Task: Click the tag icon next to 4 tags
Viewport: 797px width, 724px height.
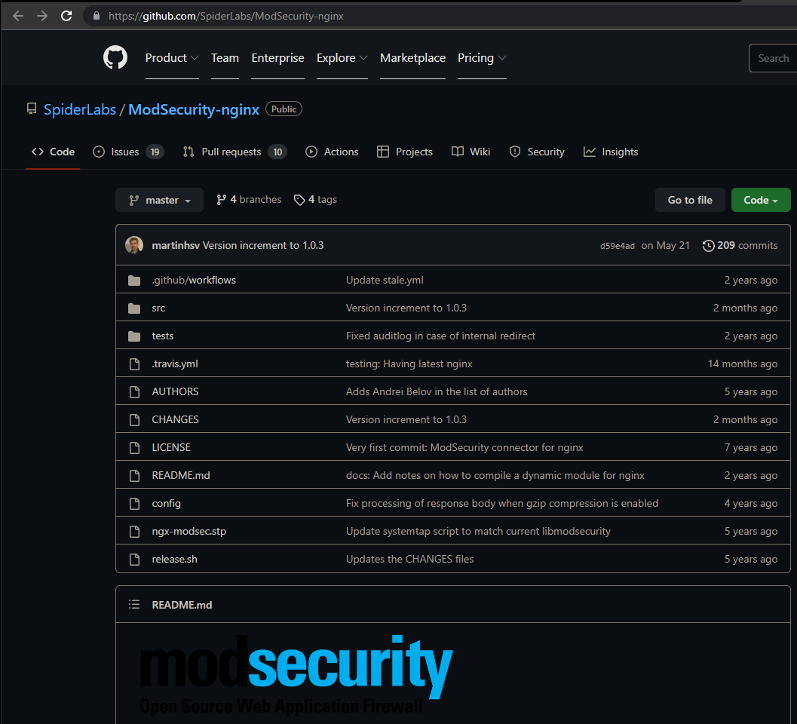Action: [299, 200]
